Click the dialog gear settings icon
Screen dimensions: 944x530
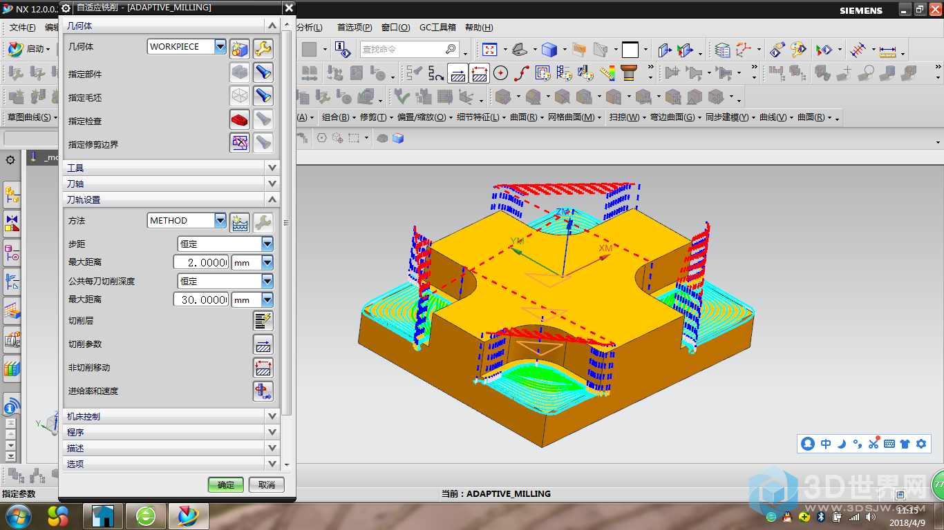tap(66, 8)
